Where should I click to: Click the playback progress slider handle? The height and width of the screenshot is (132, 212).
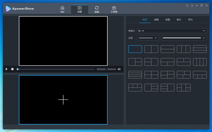(x=18, y=69)
